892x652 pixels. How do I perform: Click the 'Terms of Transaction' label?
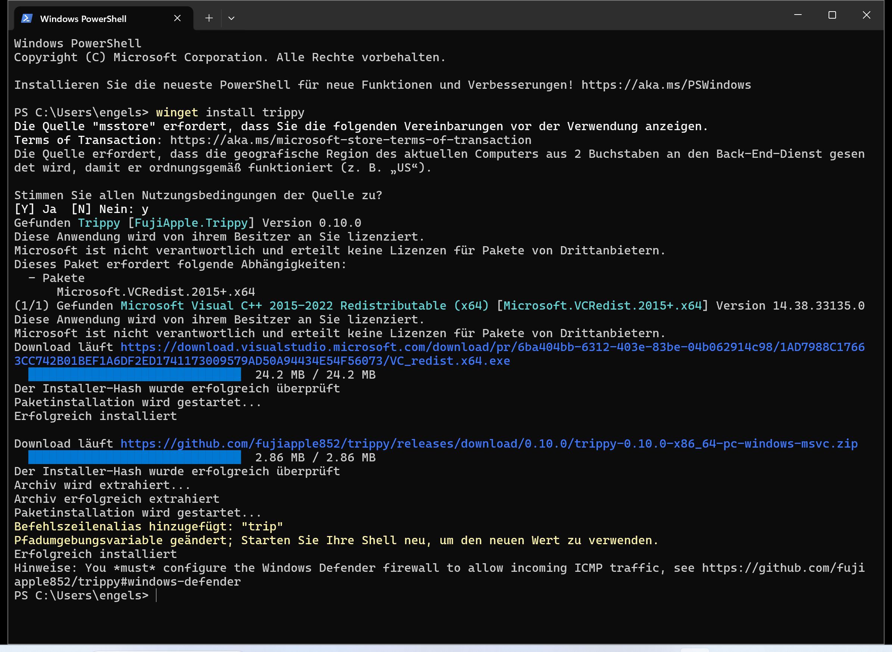pyautogui.click(x=85, y=140)
